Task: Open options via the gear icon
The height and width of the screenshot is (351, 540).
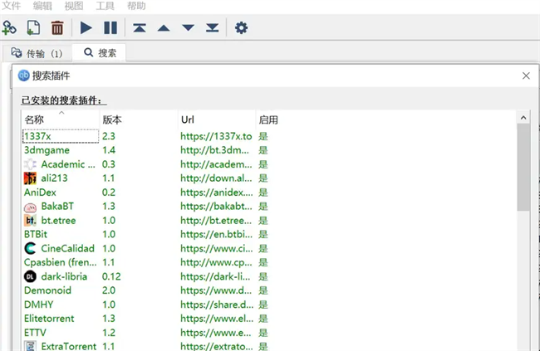Action: pos(241,27)
